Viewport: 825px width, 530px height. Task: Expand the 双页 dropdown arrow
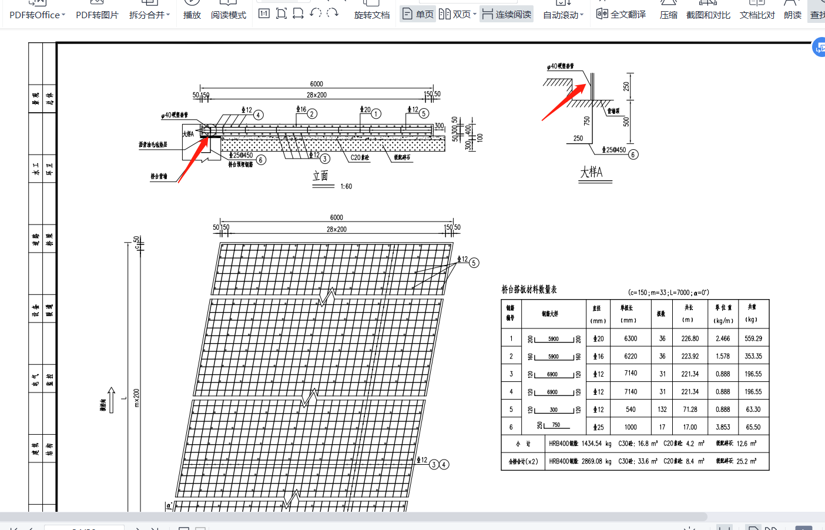coord(475,15)
